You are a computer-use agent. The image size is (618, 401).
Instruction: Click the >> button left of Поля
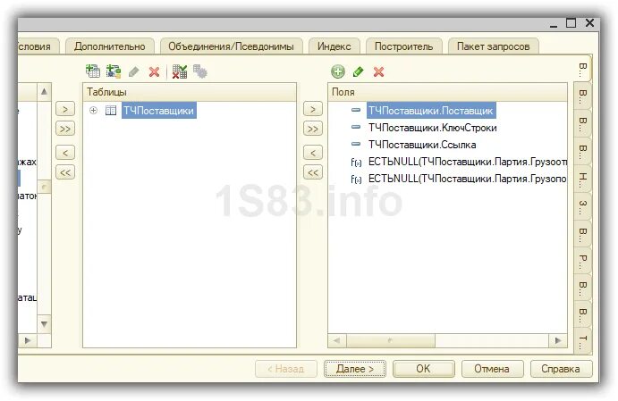[x=313, y=129]
